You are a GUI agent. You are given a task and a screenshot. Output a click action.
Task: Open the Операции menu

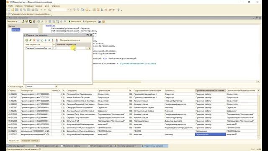click(x=29, y=6)
